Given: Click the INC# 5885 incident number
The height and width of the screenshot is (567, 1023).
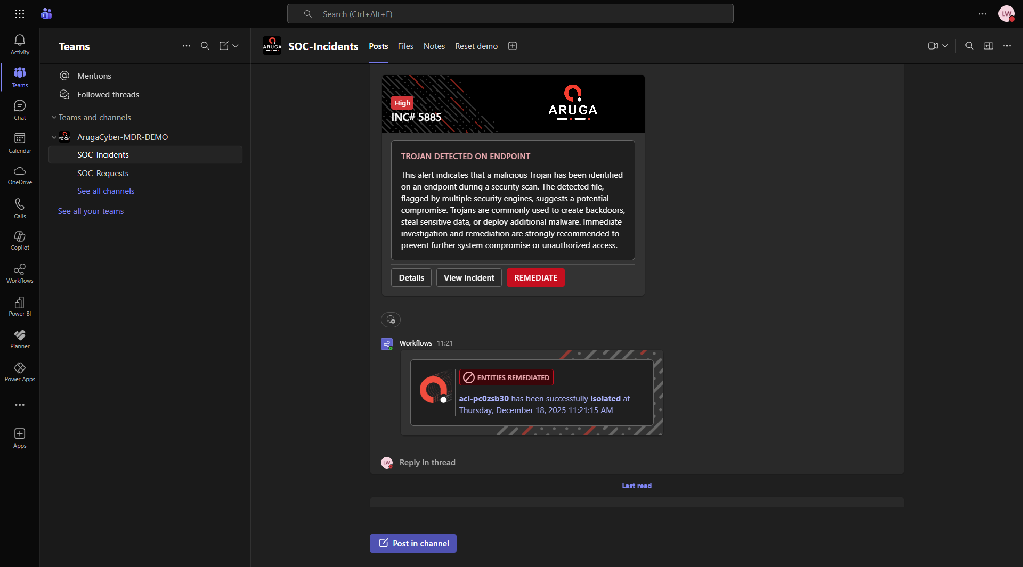Looking at the screenshot, I should tap(416, 117).
